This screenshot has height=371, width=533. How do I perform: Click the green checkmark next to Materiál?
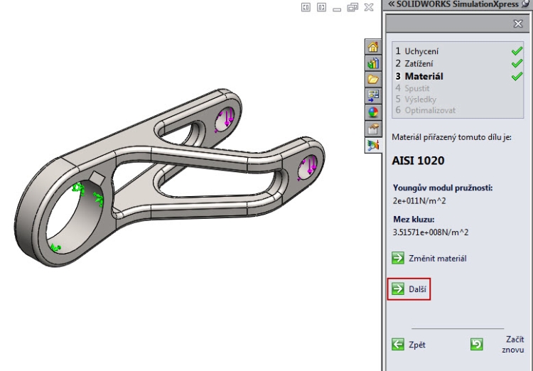click(517, 76)
